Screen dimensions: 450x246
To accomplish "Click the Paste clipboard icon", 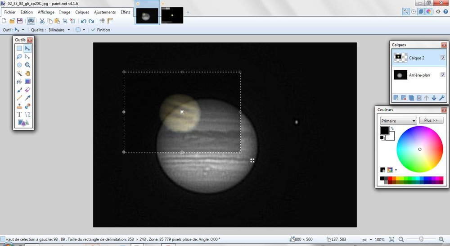I will [57, 21].
